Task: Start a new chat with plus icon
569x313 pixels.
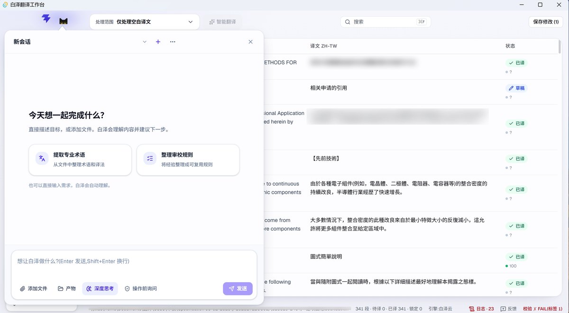Action: tap(158, 42)
